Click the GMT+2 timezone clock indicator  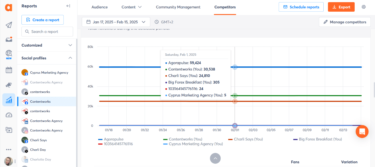164,22
